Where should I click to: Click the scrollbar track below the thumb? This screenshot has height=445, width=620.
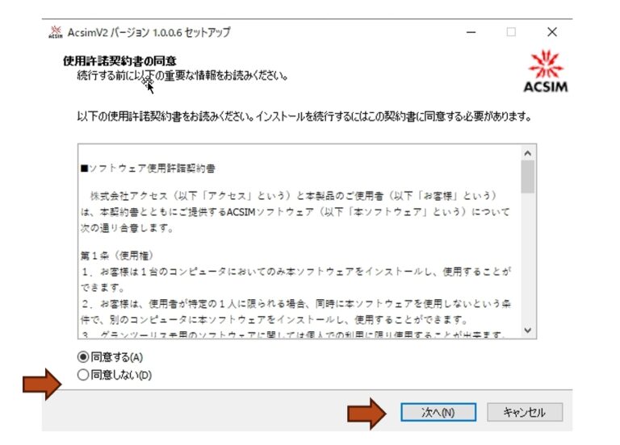(x=528, y=266)
